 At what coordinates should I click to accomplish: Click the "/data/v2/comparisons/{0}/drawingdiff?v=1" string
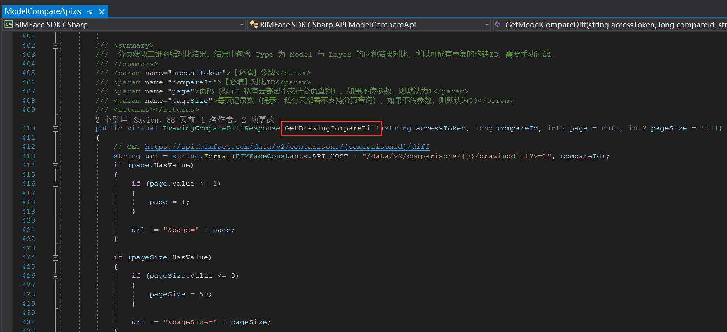tap(457, 156)
